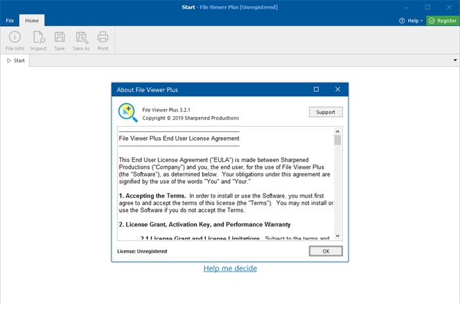Minimize the main File Viewer Plus window
Screen dimensions: 460x315
406,7
